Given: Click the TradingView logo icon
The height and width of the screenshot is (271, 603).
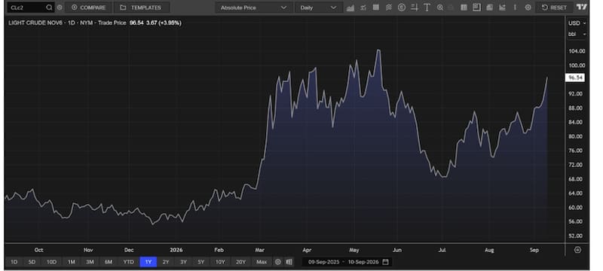Looking at the screenshot, I should [582, 8].
